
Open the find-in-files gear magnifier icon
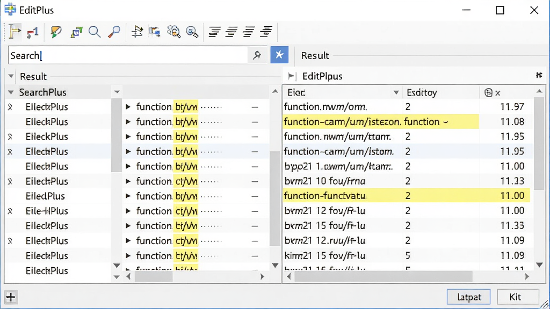173,32
